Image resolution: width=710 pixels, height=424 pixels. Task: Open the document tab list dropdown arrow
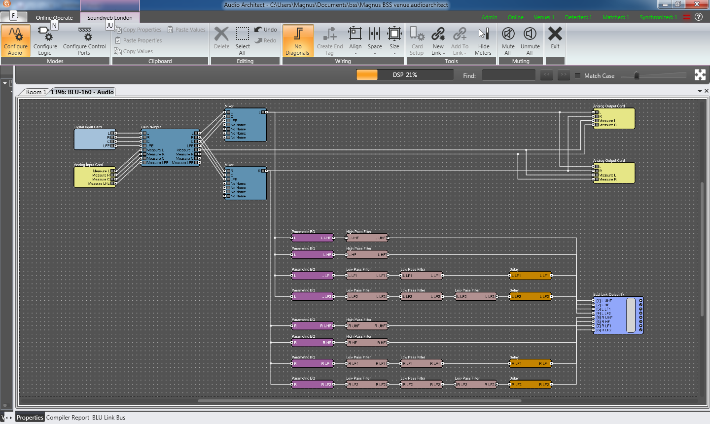point(700,91)
